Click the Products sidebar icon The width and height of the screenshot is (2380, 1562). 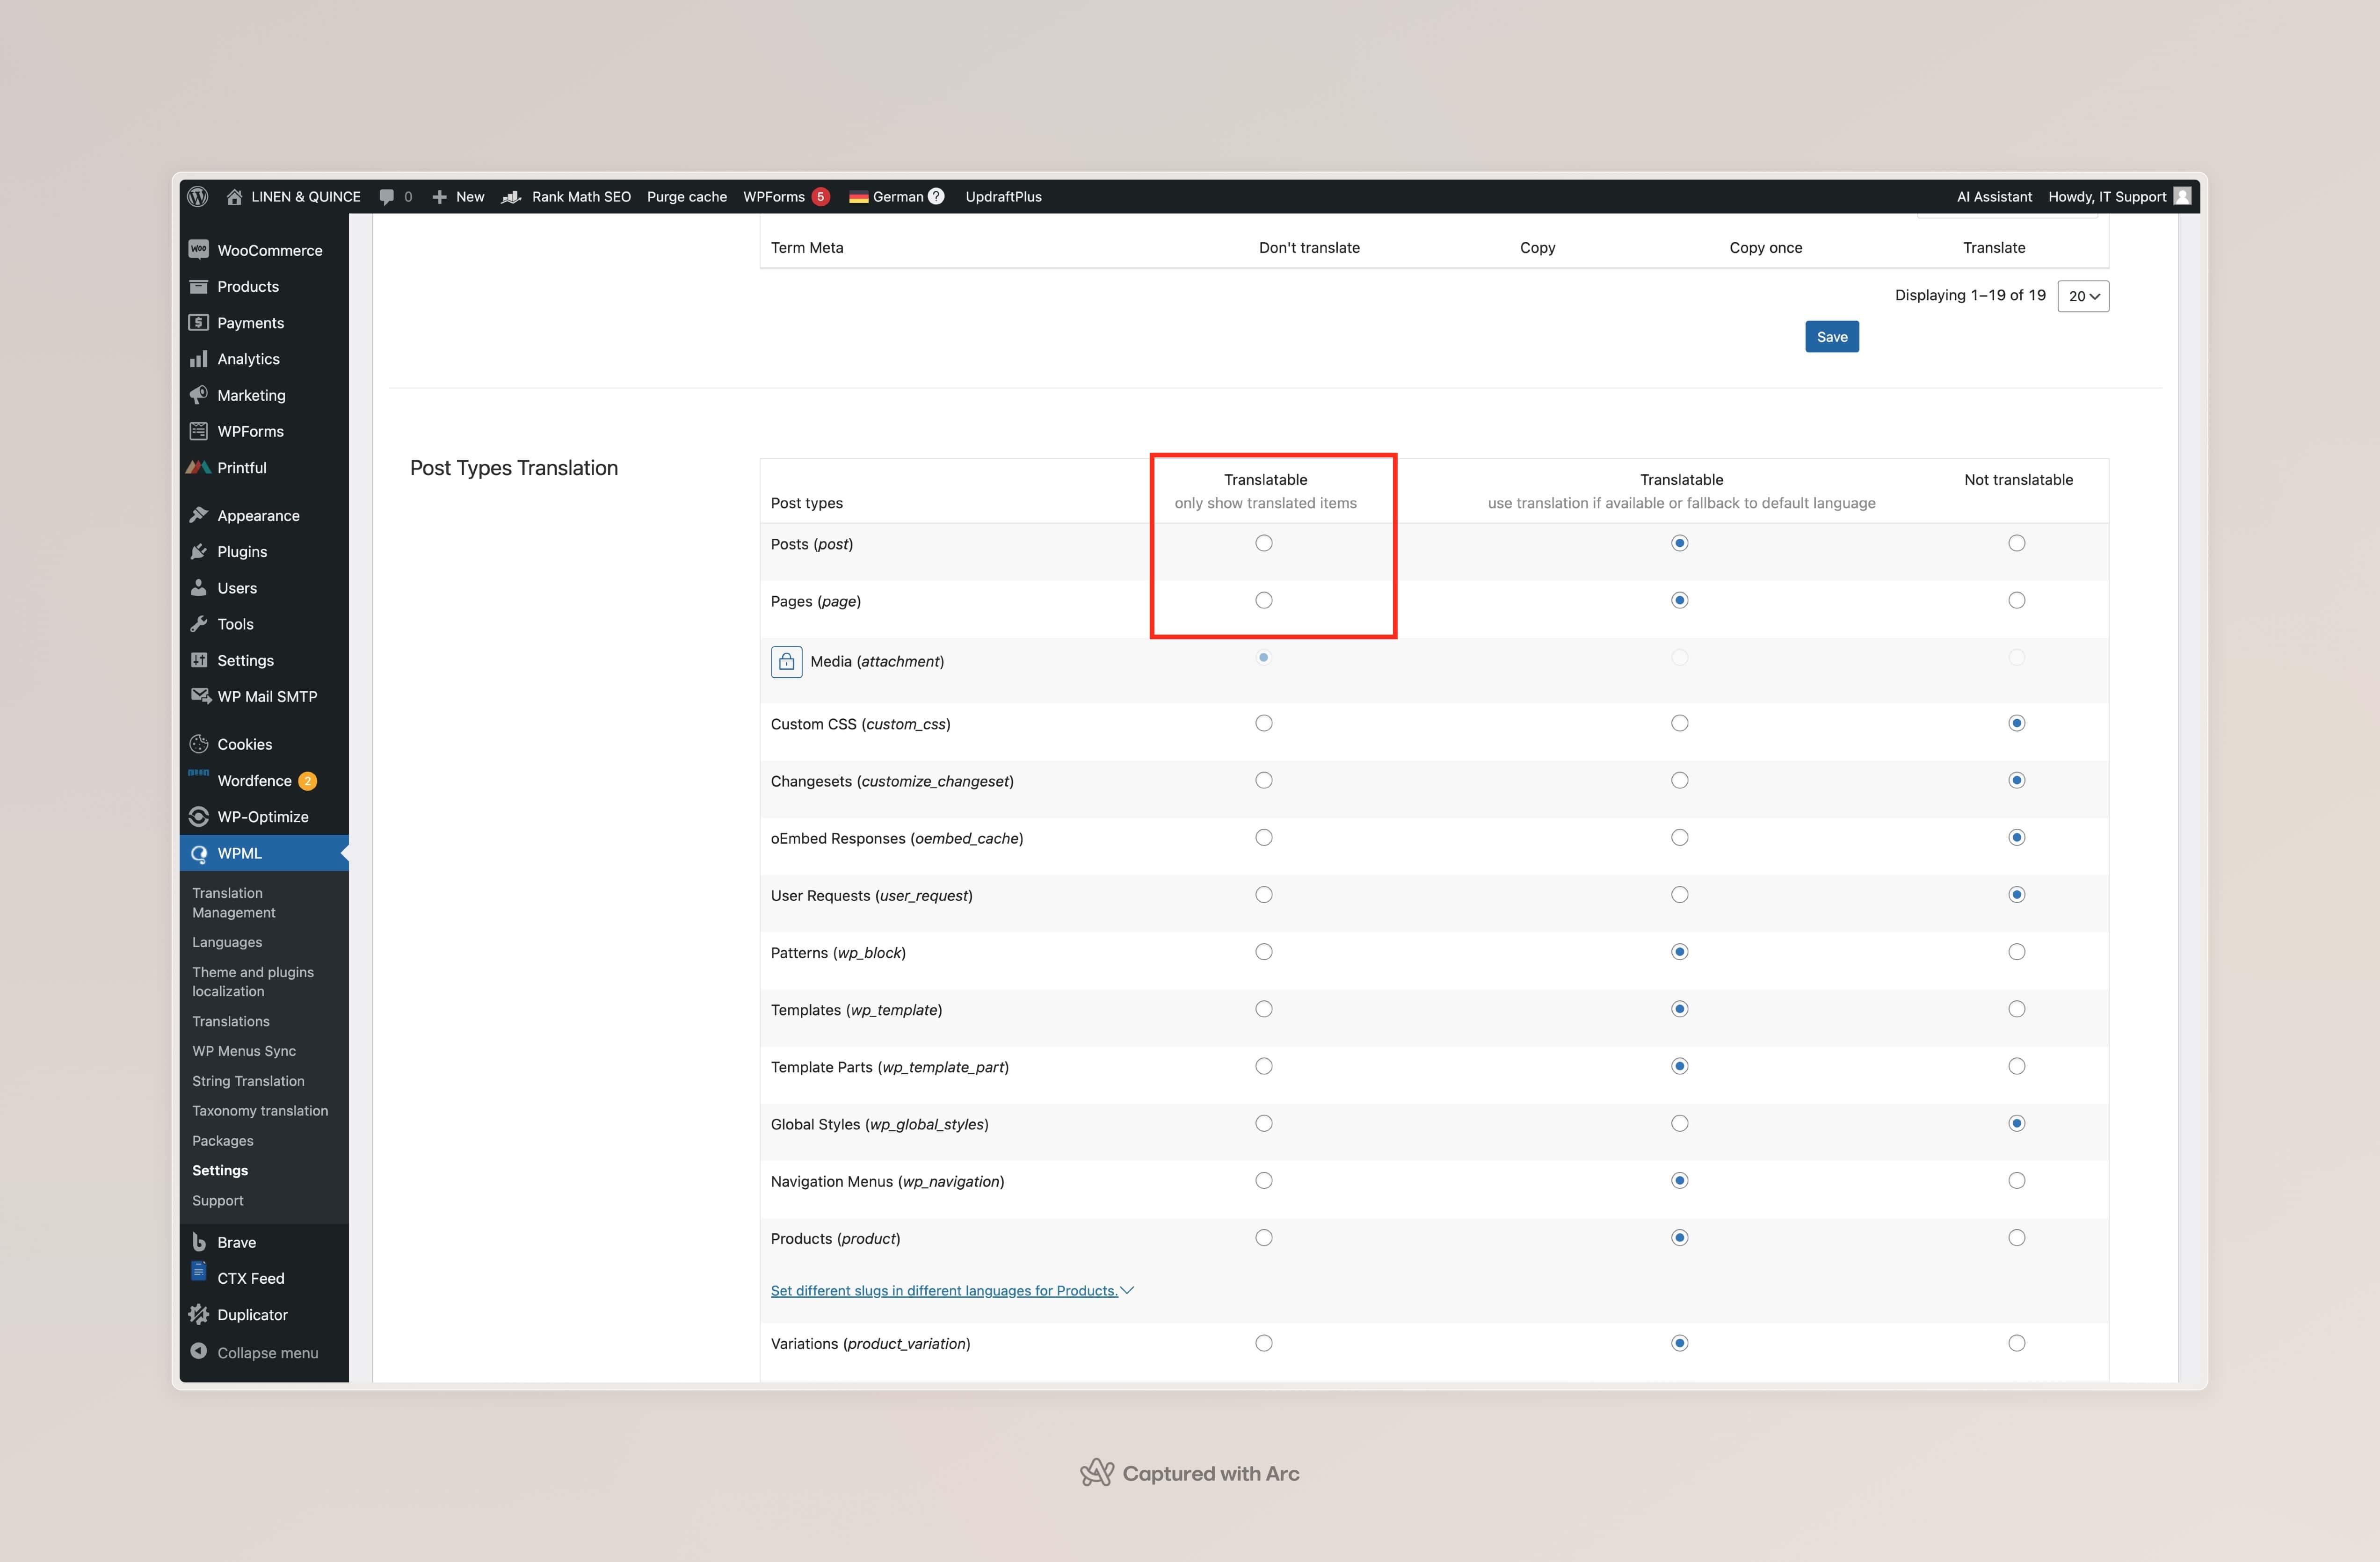[x=199, y=286]
